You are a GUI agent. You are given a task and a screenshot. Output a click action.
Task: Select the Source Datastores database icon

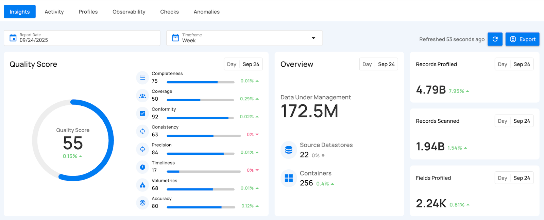pos(289,150)
